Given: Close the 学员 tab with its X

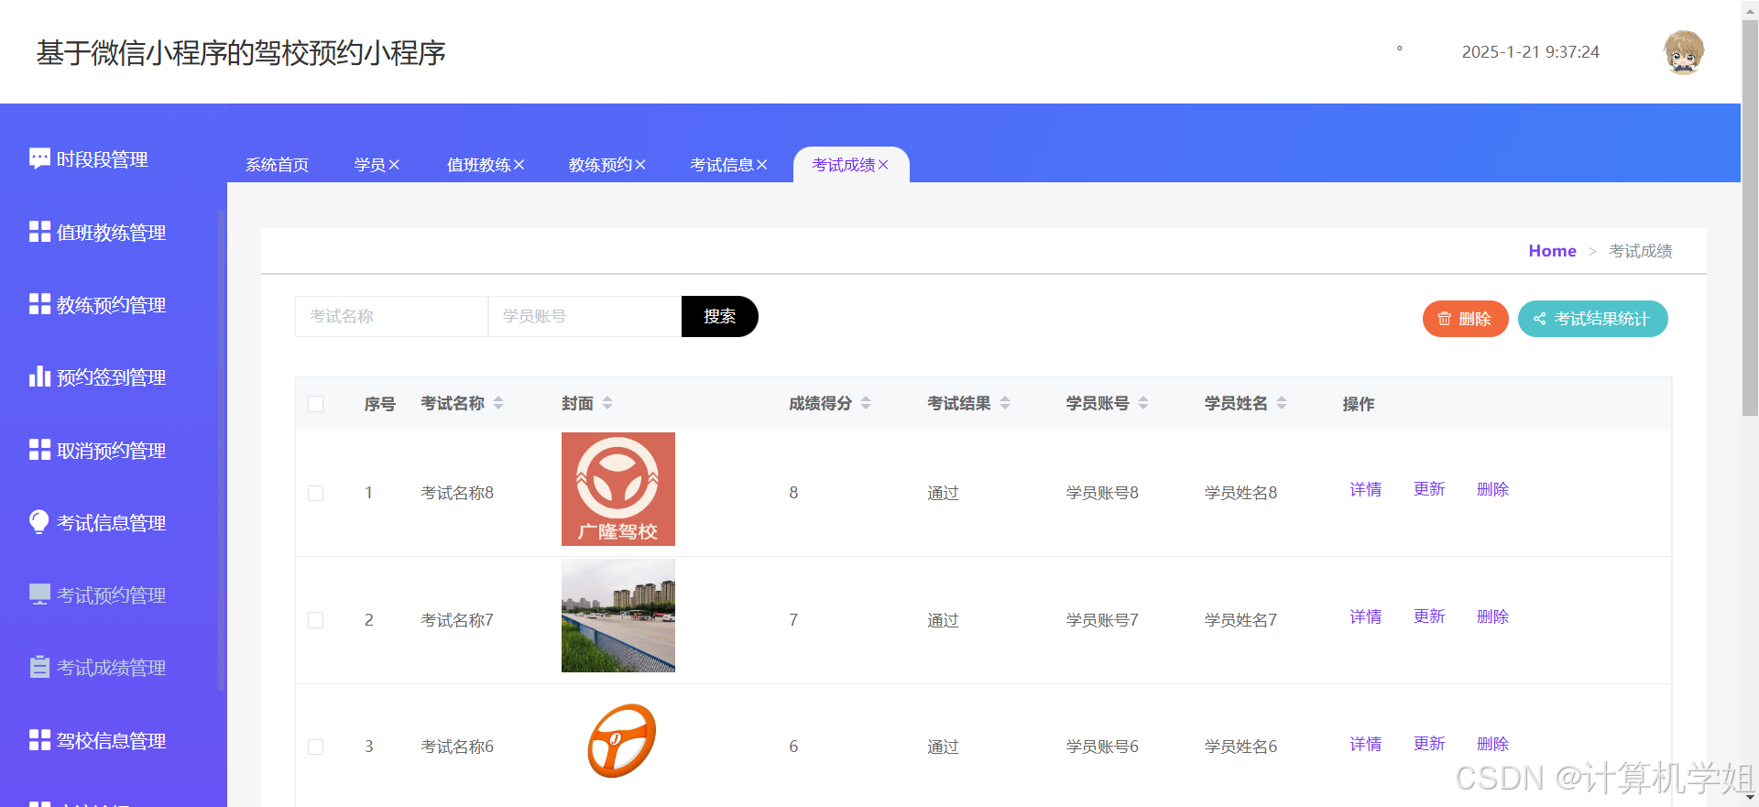Looking at the screenshot, I should [394, 165].
